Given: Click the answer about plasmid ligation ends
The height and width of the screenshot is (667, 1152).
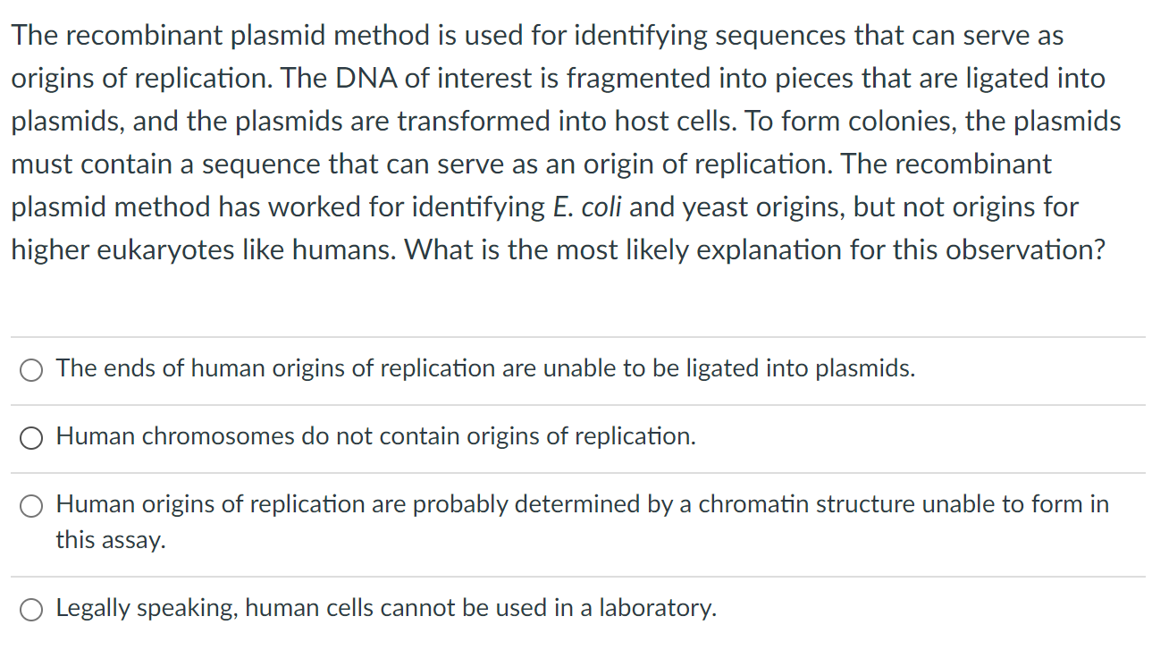Looking at the screenshot, I should click(484, 368).
